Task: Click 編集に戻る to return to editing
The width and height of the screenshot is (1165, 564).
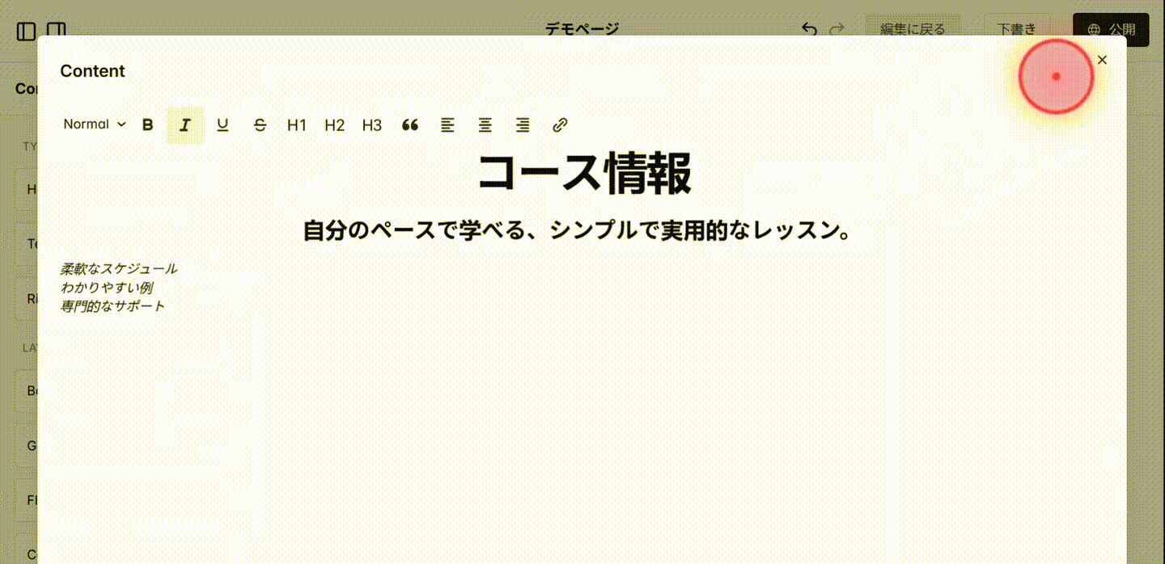Action: tap(913, 29)
